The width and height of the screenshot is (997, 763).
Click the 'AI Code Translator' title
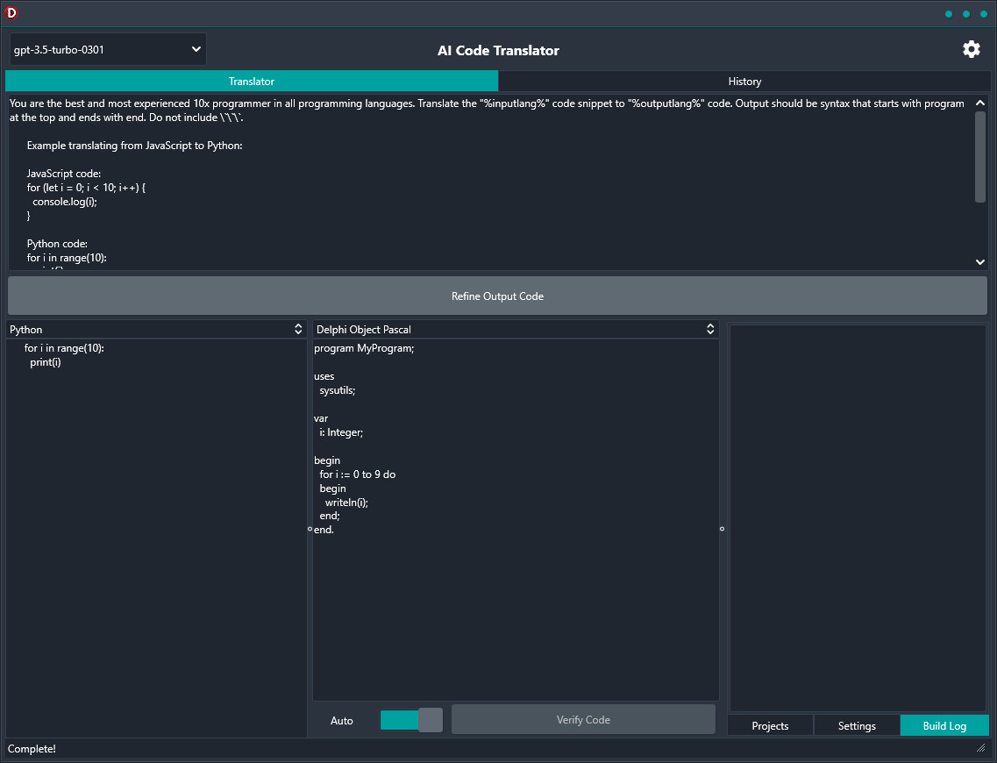click(x=498, y=50)
